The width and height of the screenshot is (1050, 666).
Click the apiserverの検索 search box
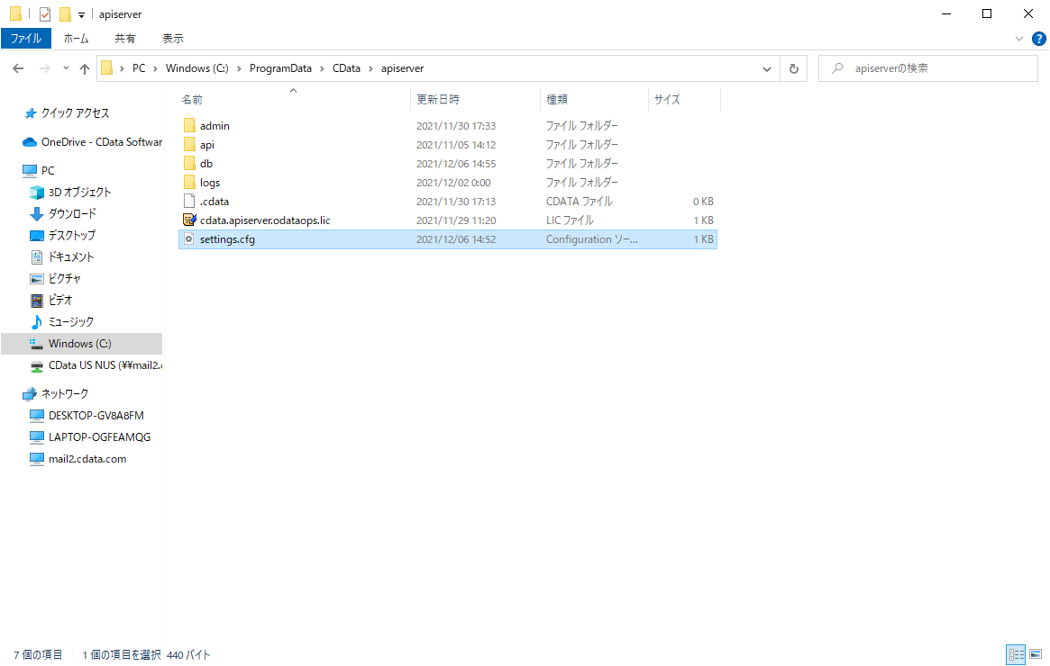tap(928, 68)
